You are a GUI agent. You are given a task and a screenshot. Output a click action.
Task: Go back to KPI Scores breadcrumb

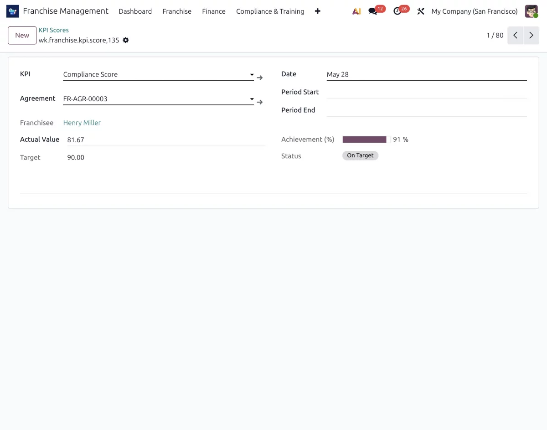pyautogui.click(x=54, y=30)
